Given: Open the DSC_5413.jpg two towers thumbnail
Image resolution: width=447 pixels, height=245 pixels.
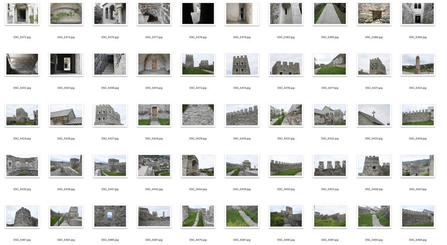Looking at the screenshot, I should (198, 64).
